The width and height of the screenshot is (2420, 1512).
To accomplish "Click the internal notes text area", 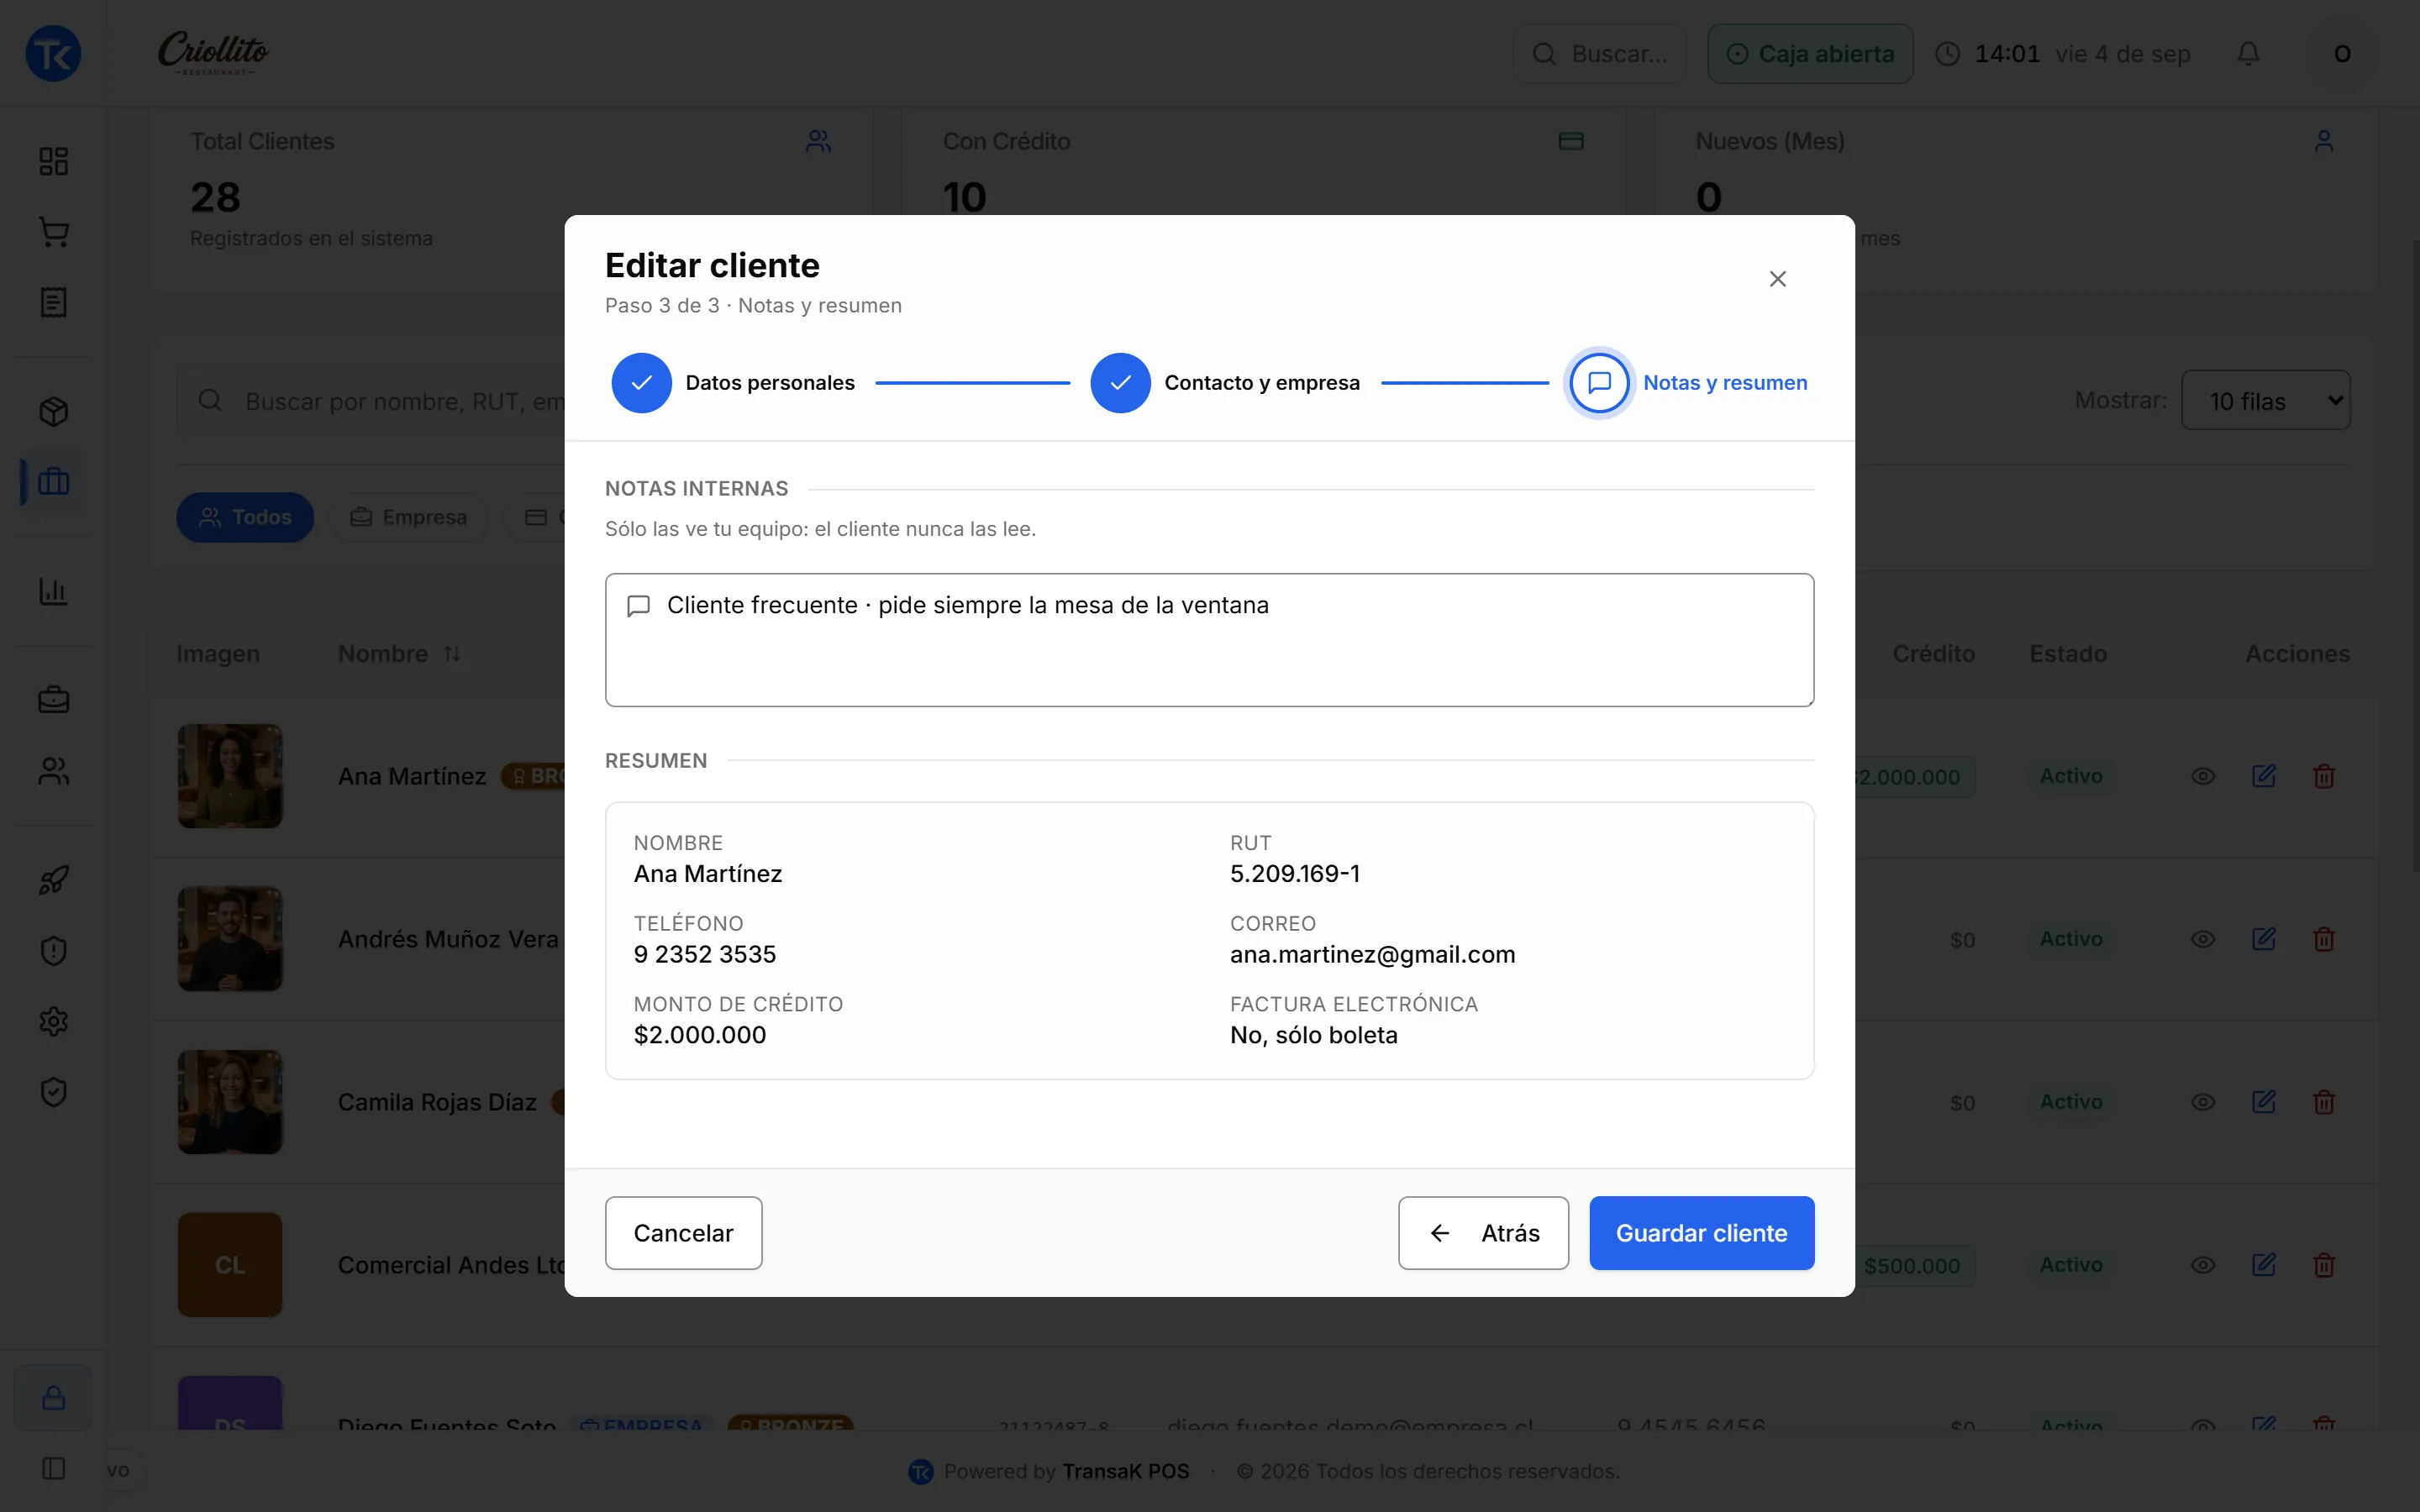I will pyautogui.click(x=1209, y=640).
